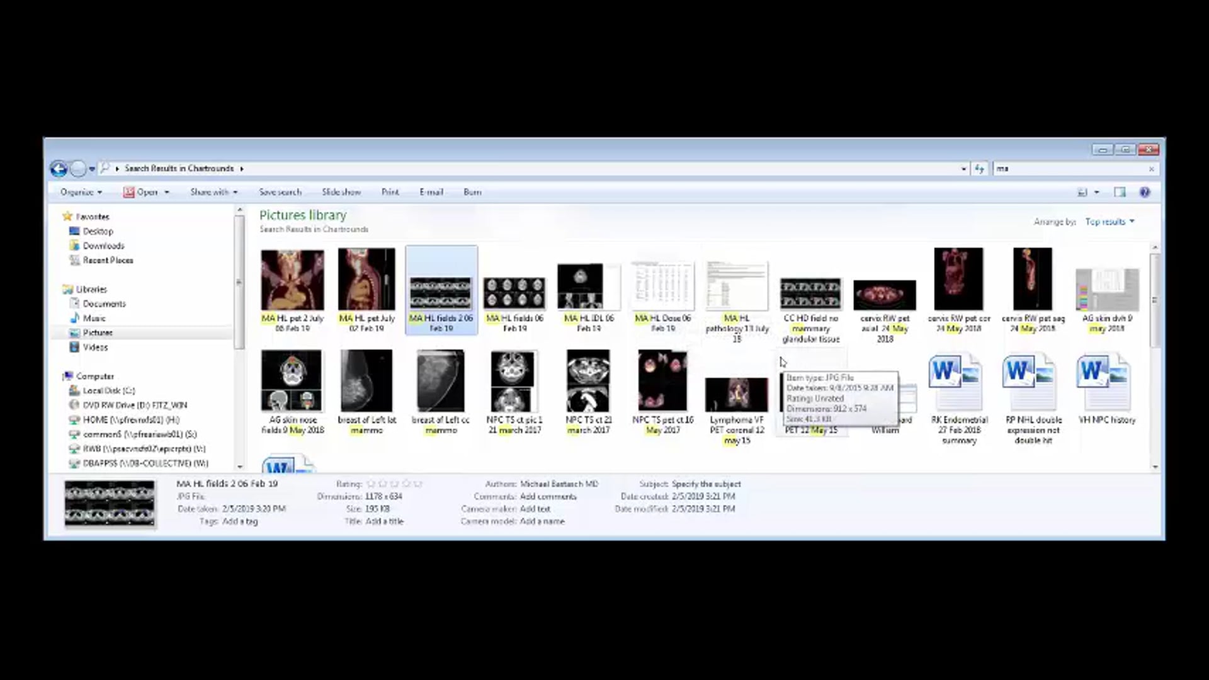Click the refresh button beside the address bar
Screen dimensions: 1209x680
coord(979,169)
